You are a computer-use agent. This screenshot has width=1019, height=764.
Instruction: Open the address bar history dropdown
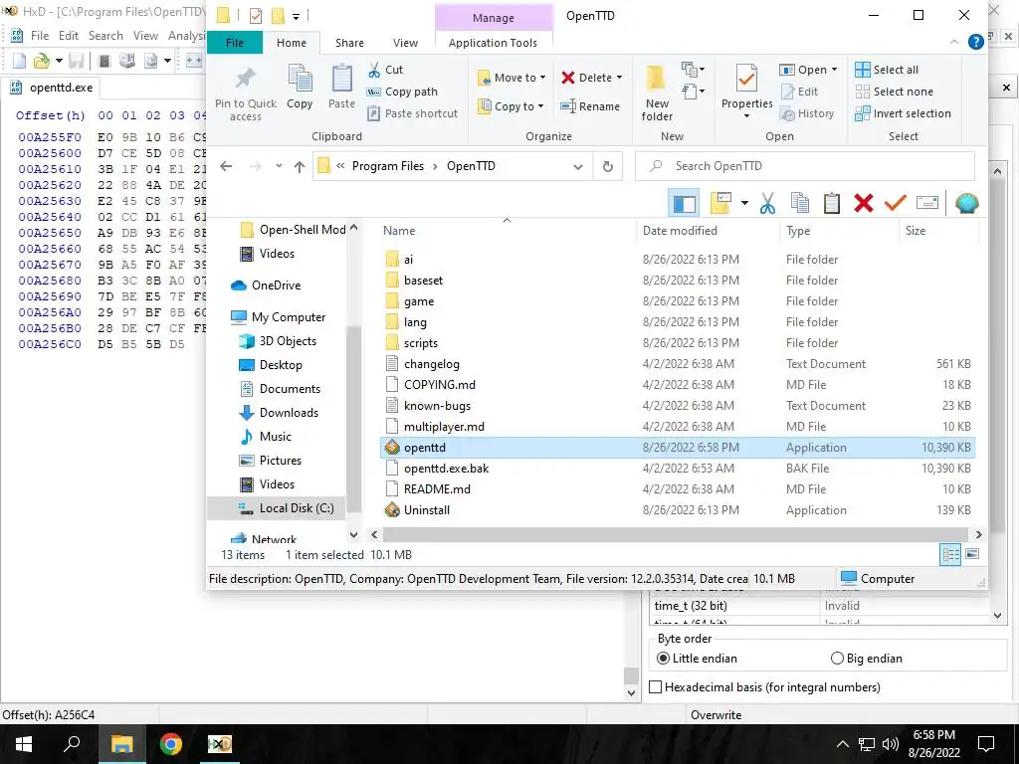[578, 167]
